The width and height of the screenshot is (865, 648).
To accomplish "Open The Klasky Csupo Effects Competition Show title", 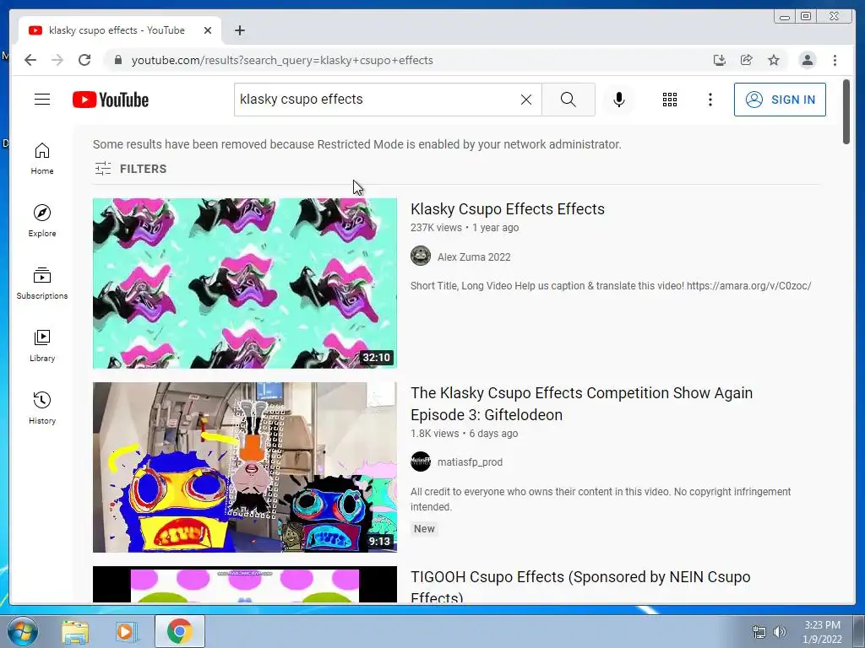I will [x=581, y=403].
